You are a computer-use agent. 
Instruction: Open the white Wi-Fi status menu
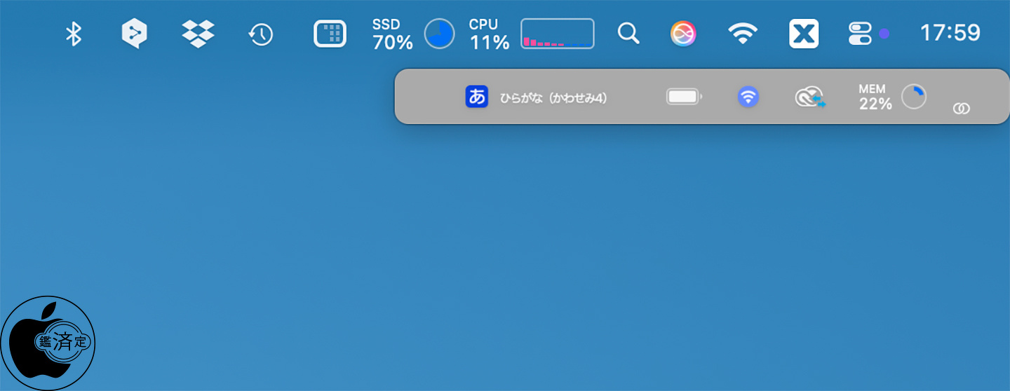(743, 34)
